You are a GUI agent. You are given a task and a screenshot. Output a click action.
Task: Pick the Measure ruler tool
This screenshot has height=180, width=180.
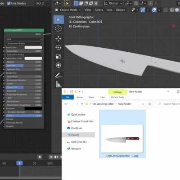tap(58, 84)
